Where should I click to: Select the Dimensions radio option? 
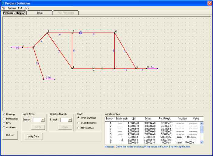tap(4, 119)
